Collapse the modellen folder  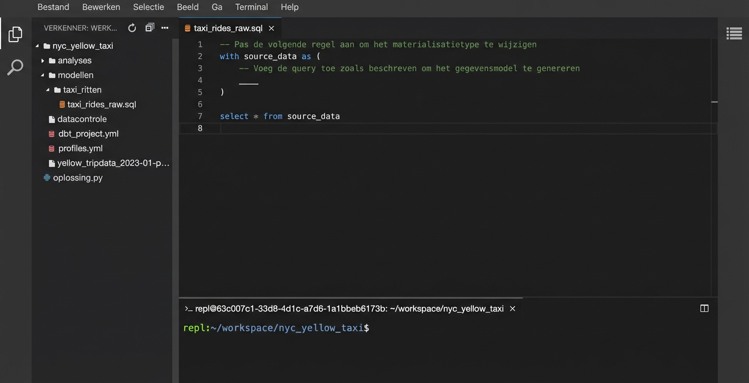click(x=43, y=75)
